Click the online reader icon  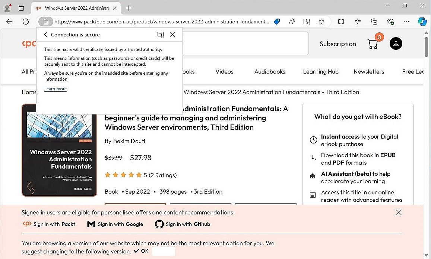313,195
